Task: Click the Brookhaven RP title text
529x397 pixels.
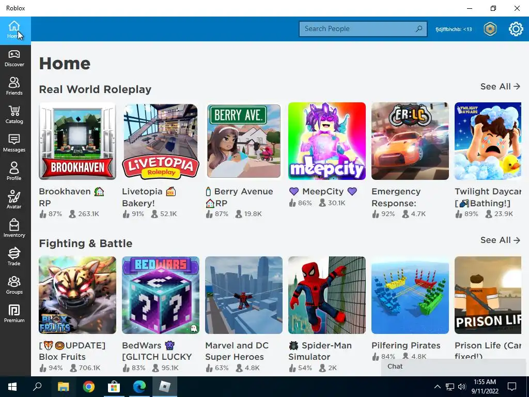Action: point(71,197)
